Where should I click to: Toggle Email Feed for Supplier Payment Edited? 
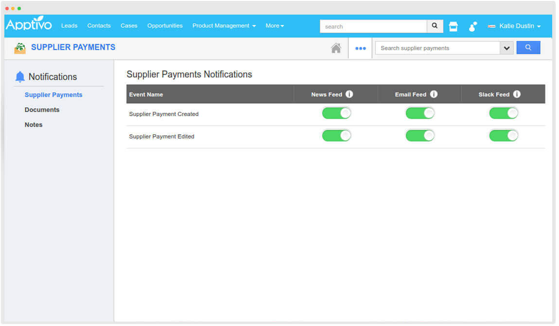(x=420, y=136)
